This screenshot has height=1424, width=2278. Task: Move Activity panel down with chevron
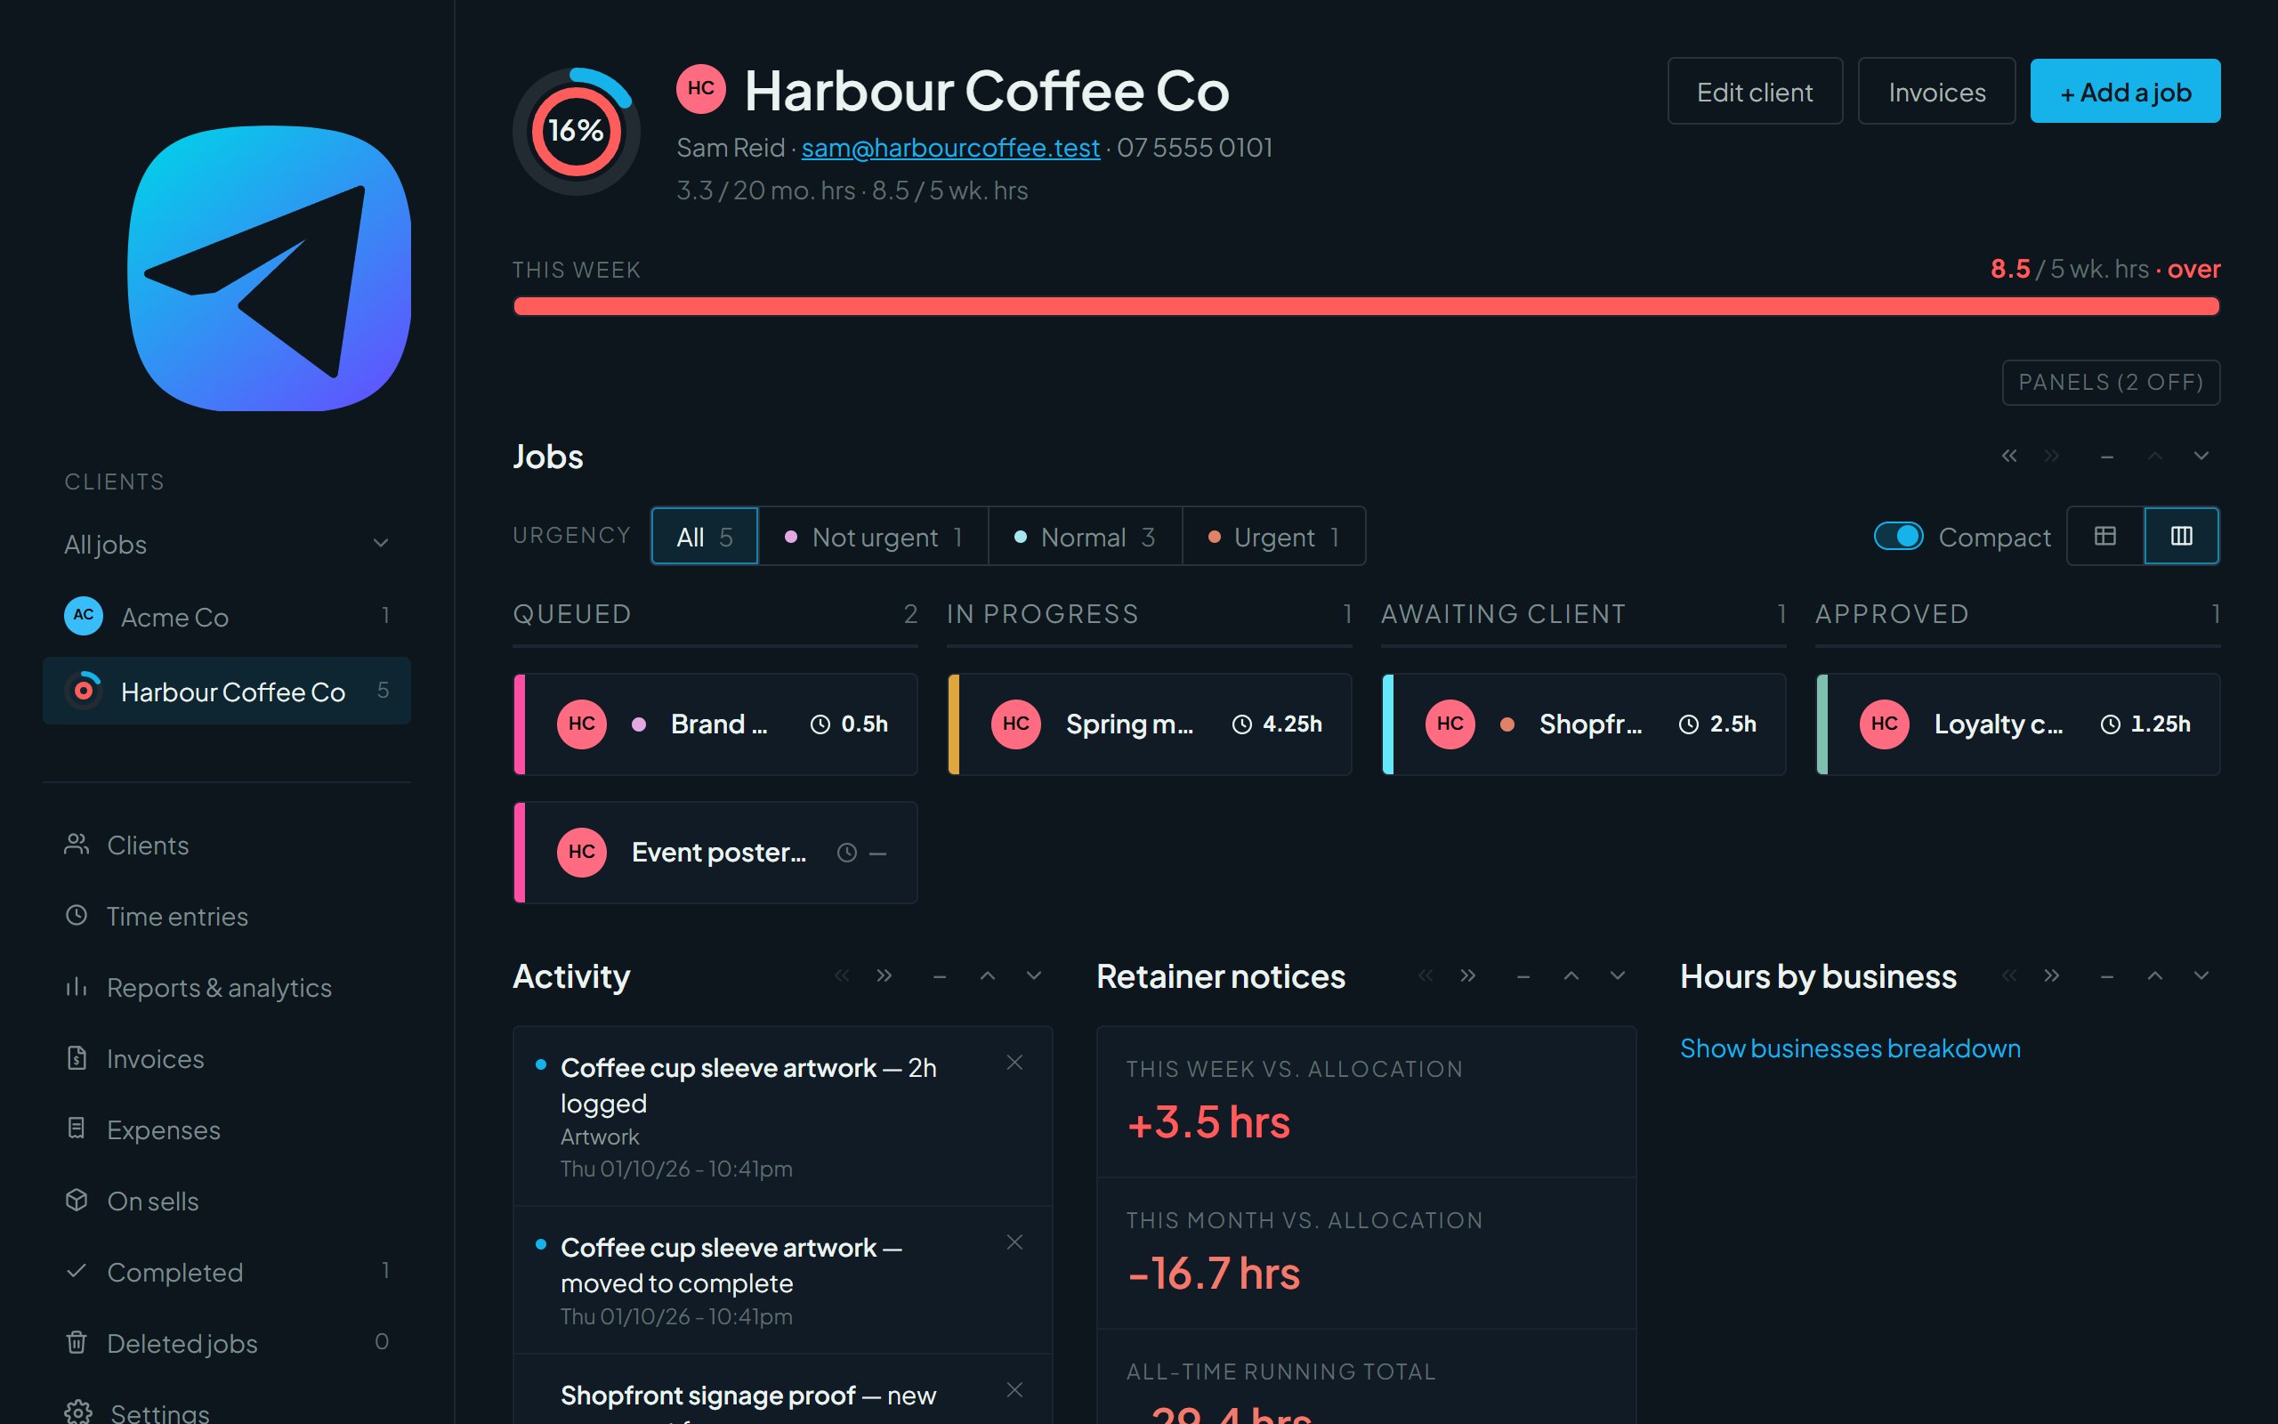1034,975
